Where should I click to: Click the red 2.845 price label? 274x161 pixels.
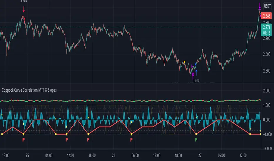[x=266, y=16]
